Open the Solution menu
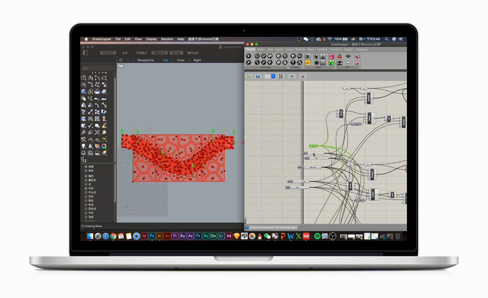This screenshot has width=488, height=298. point(167,39)
